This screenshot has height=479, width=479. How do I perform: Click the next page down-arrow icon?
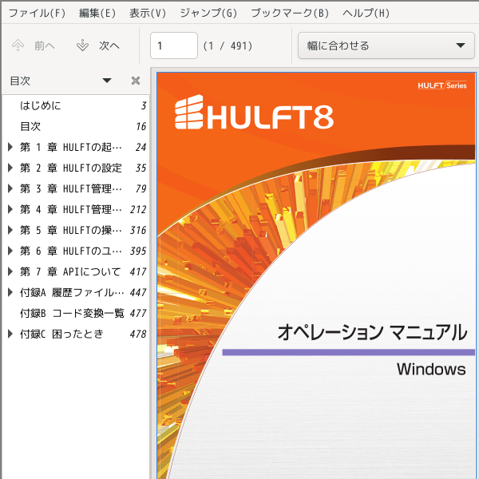click(82, 46)
